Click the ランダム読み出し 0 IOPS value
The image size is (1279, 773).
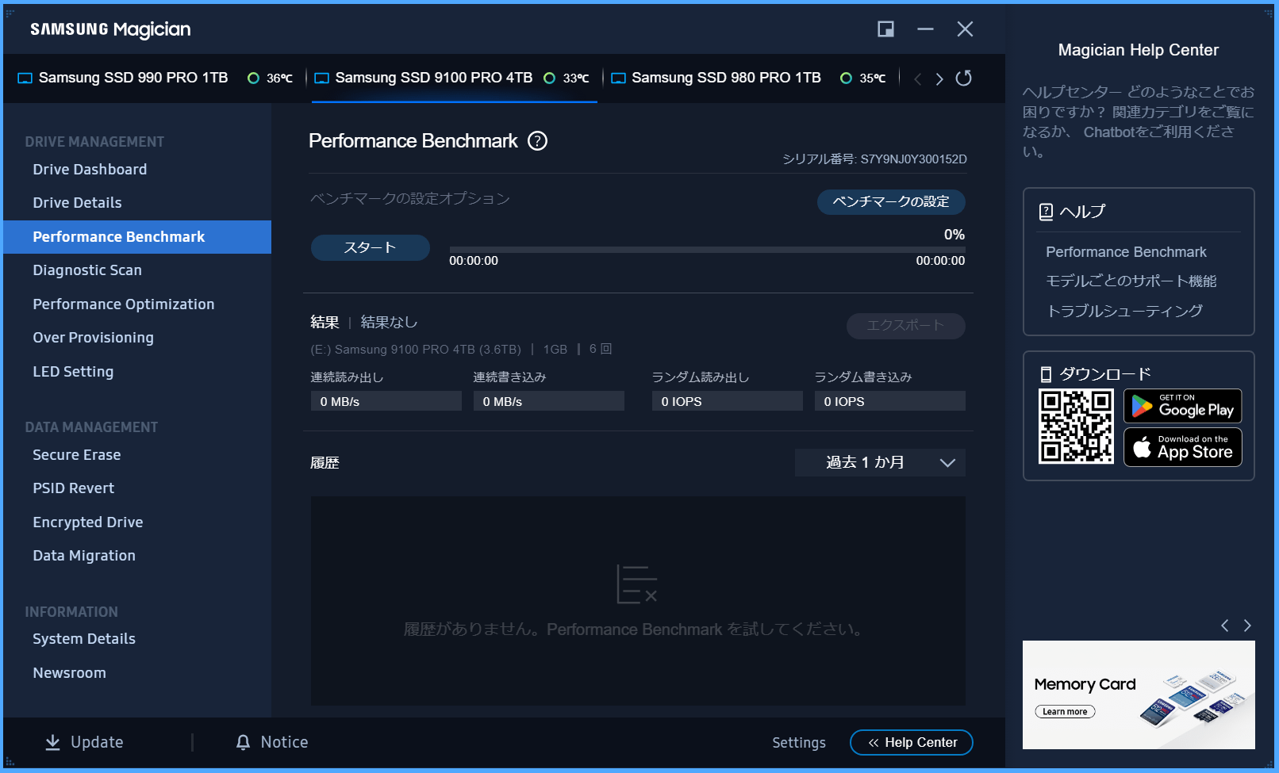point(727,401)
